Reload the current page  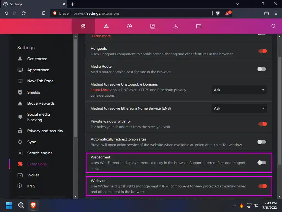(24, 13)
